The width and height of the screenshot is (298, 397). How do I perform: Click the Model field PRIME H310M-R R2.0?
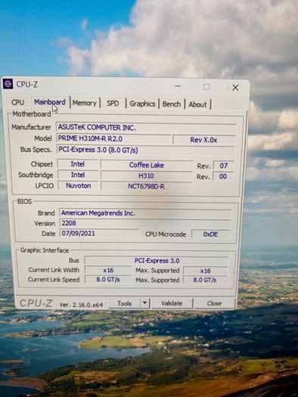pos(113,138)
